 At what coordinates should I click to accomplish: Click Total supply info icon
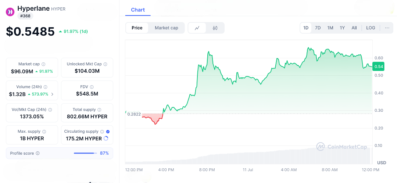point(99,110)
